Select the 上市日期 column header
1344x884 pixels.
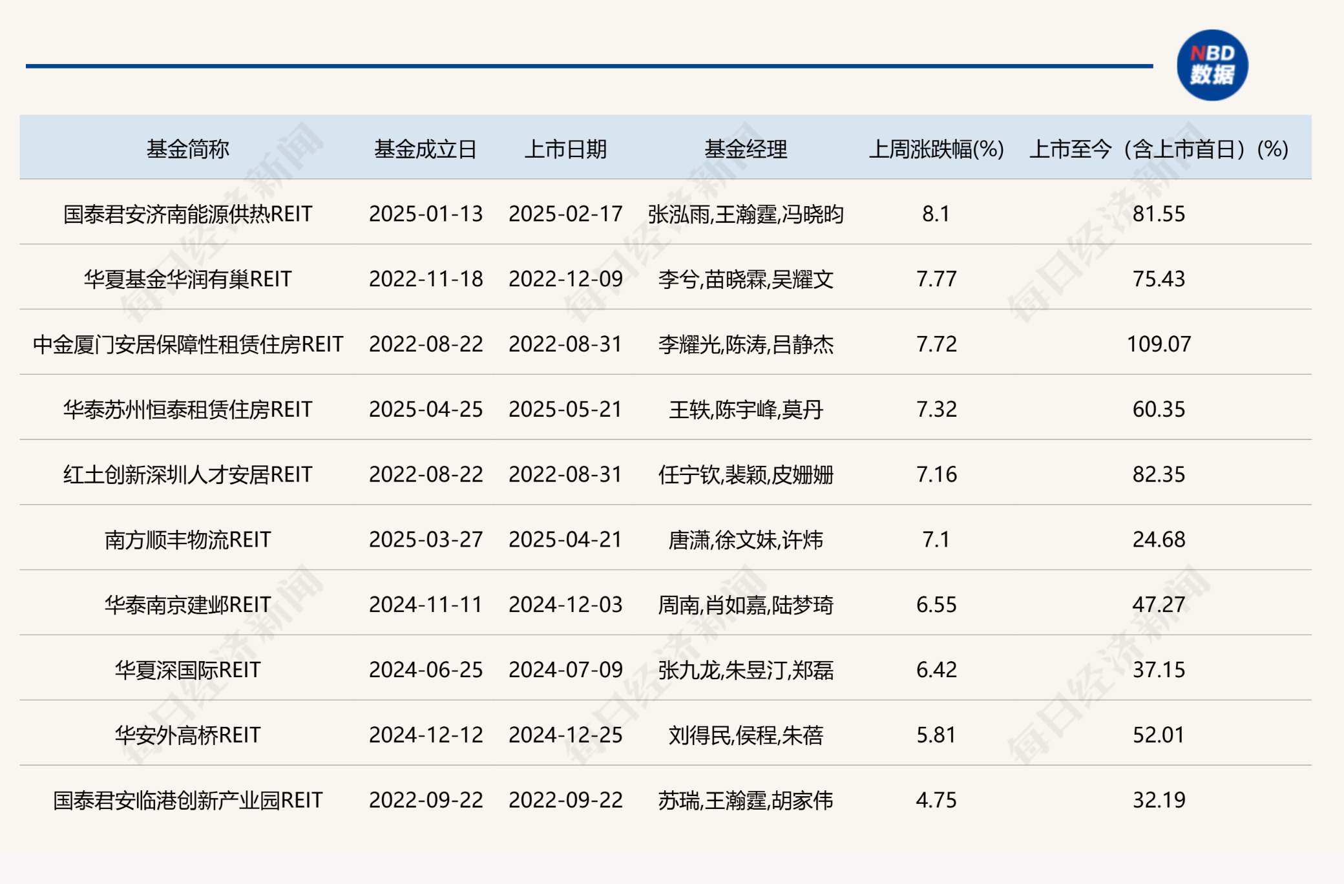(565, 149)
